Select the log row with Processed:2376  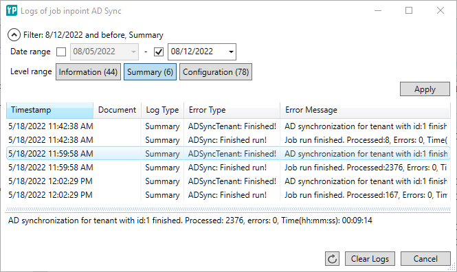(228, 168)
